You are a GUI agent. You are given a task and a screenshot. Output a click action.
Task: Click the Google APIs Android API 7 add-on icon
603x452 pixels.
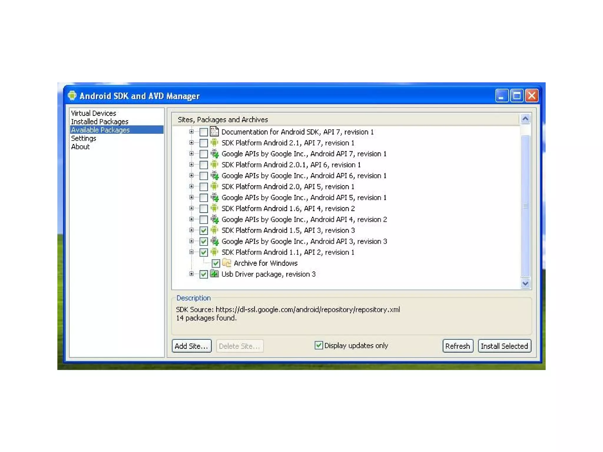pos(215,154)
